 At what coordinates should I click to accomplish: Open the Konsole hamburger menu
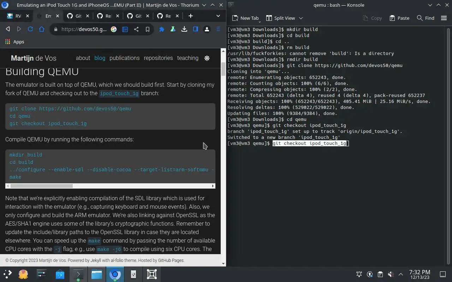click(444, 18)
